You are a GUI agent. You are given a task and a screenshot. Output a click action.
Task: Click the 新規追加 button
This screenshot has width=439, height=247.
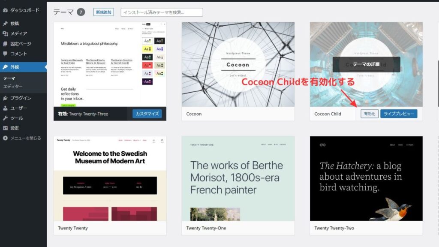pyautogui.click(x=104, y=12)
